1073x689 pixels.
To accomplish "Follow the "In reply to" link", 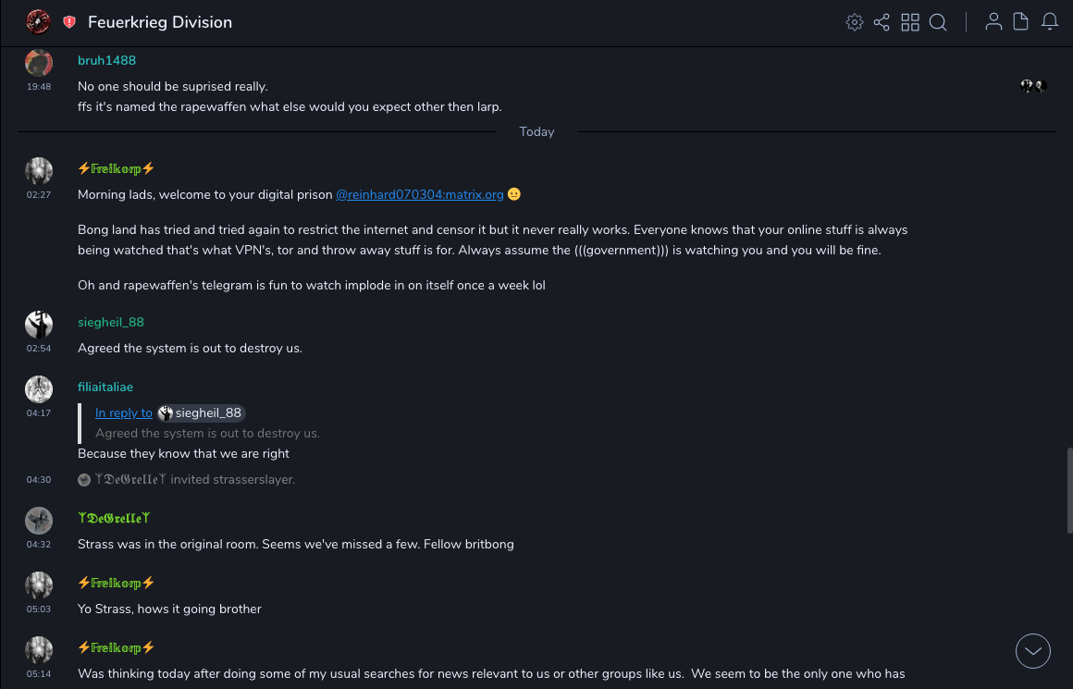I will [124, 413].
